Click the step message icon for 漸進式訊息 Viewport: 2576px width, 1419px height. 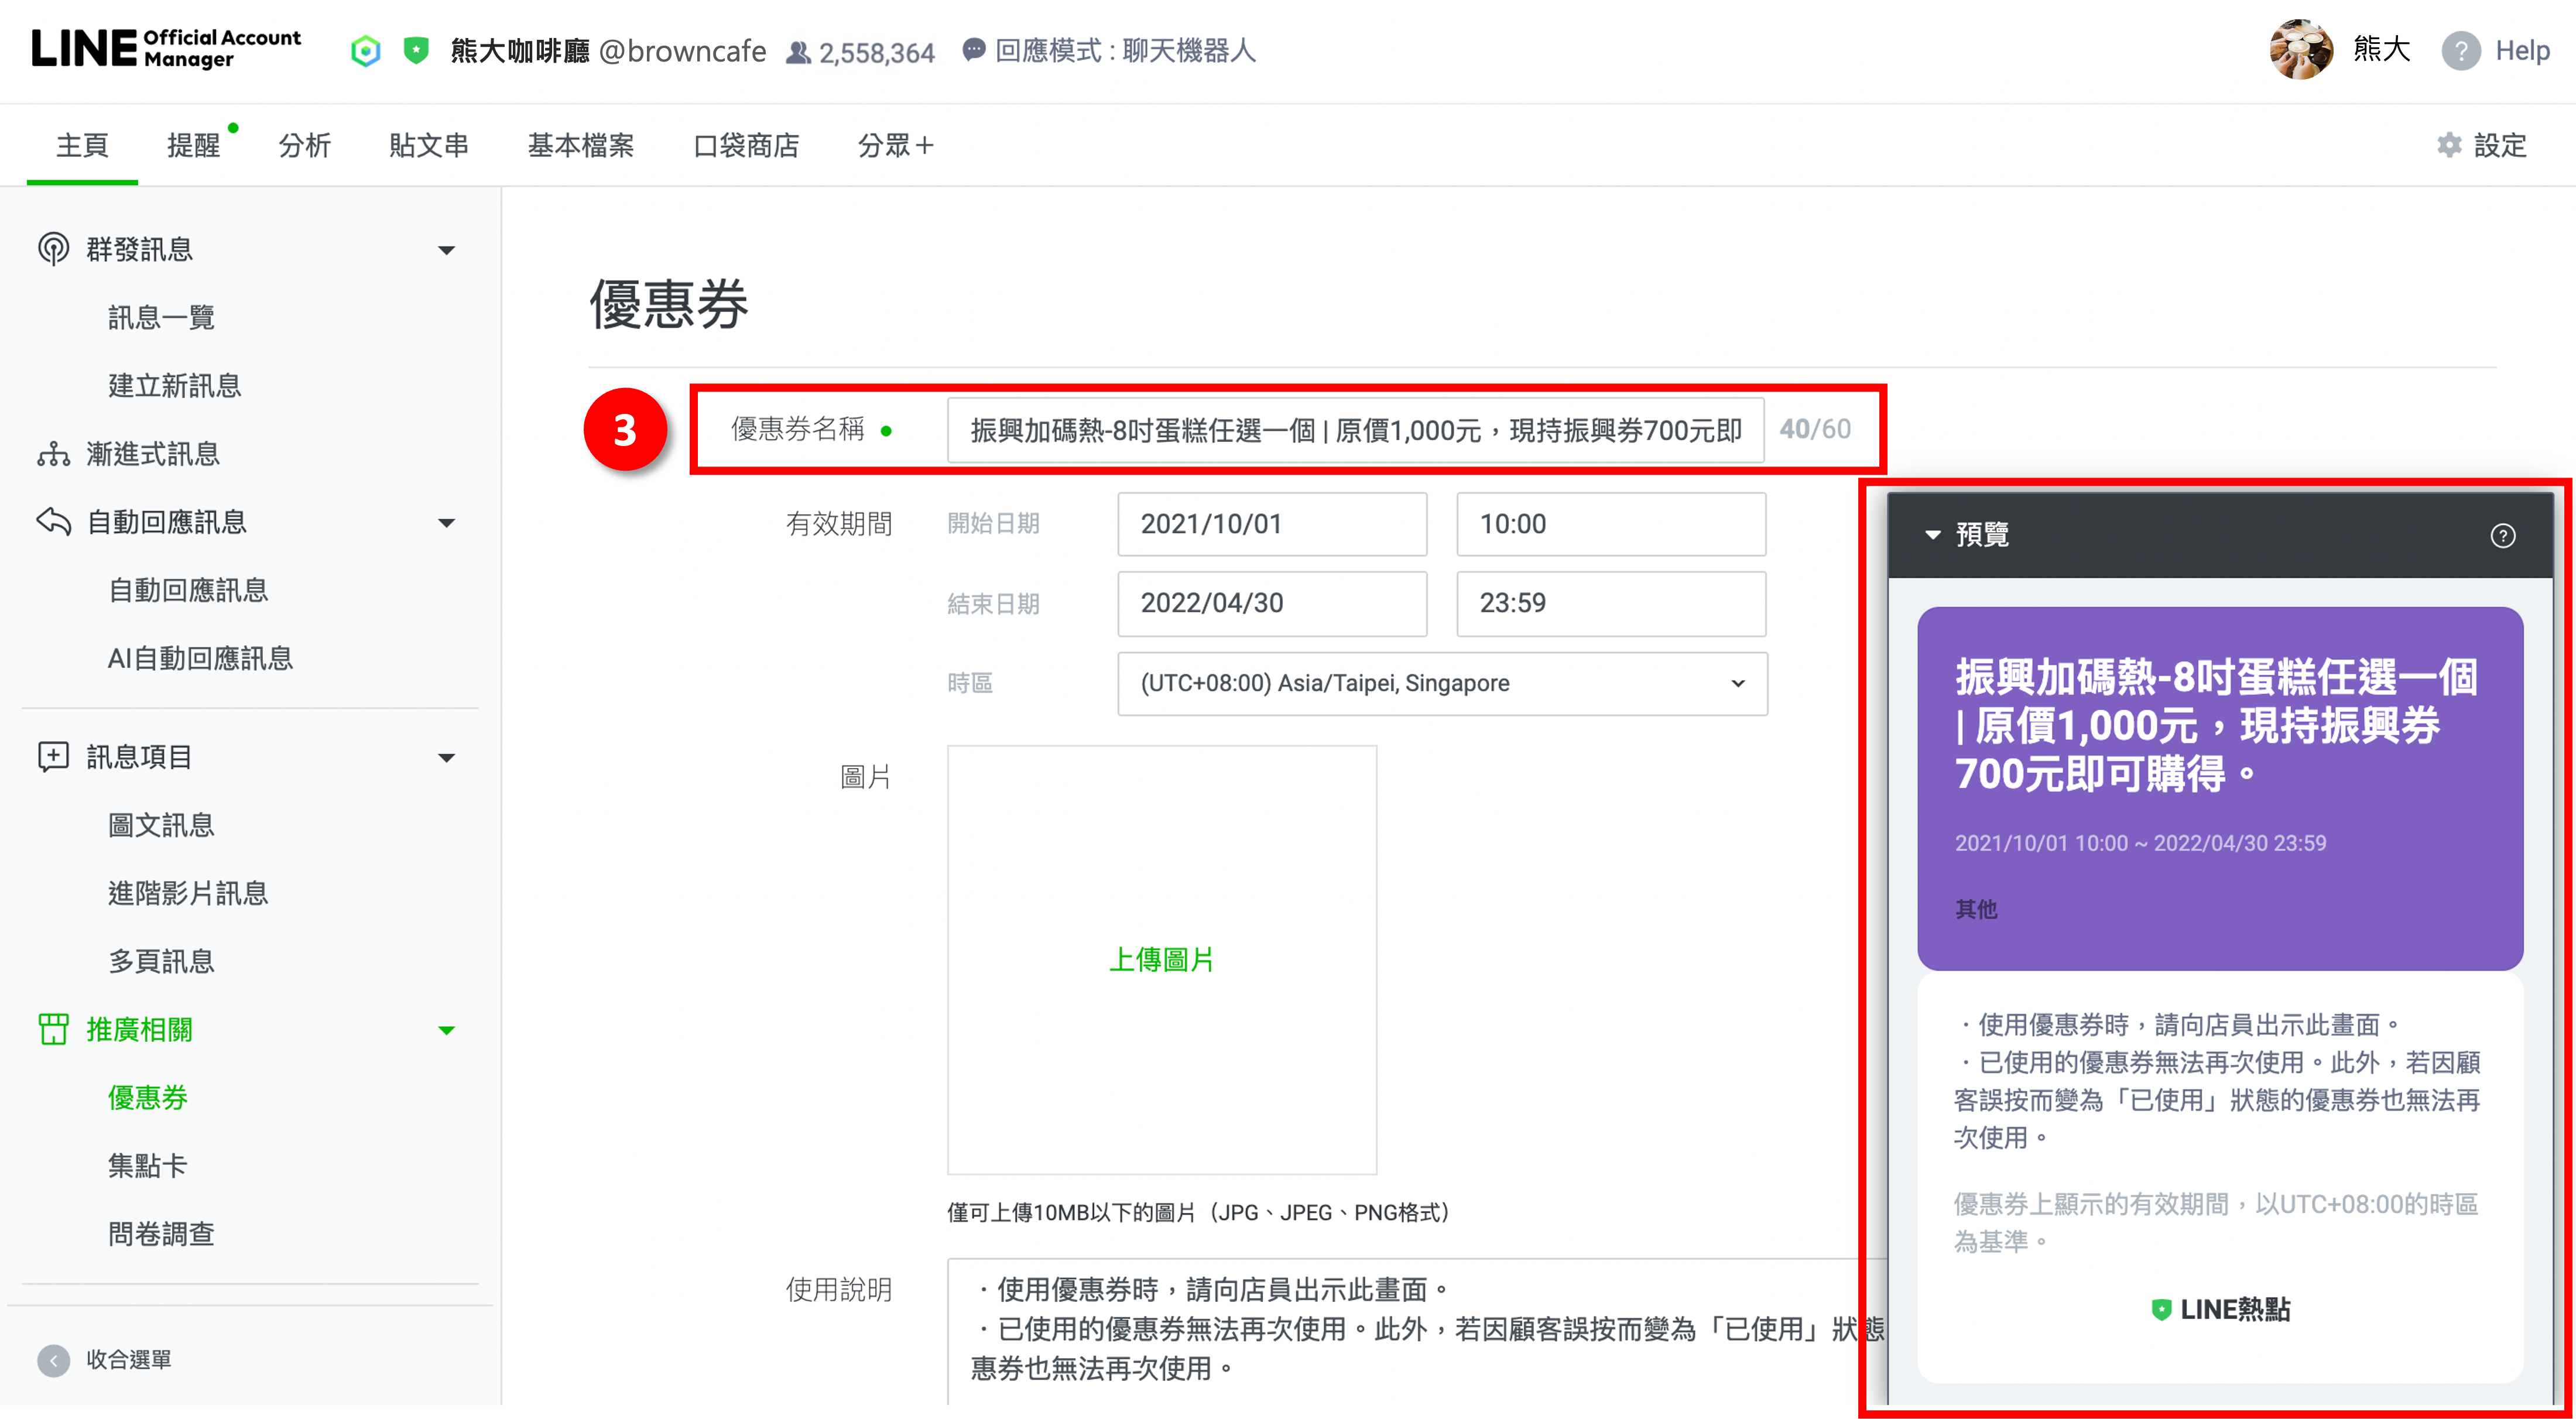coord(52,455)
